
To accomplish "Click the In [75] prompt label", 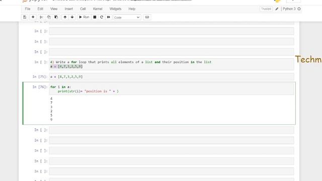I will coord(40,76).
